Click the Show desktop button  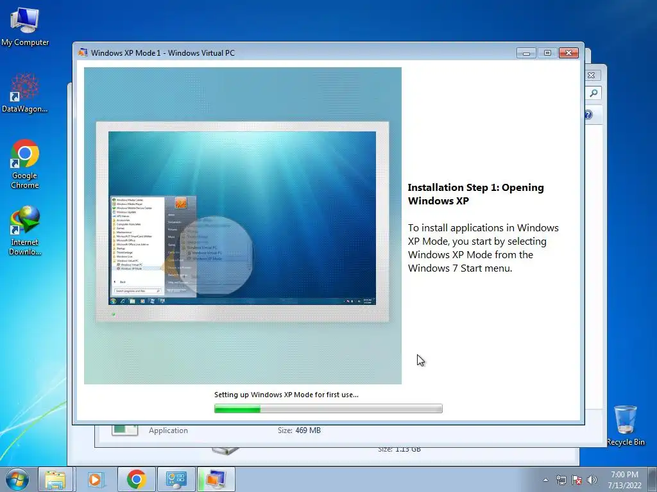point(653,479)
